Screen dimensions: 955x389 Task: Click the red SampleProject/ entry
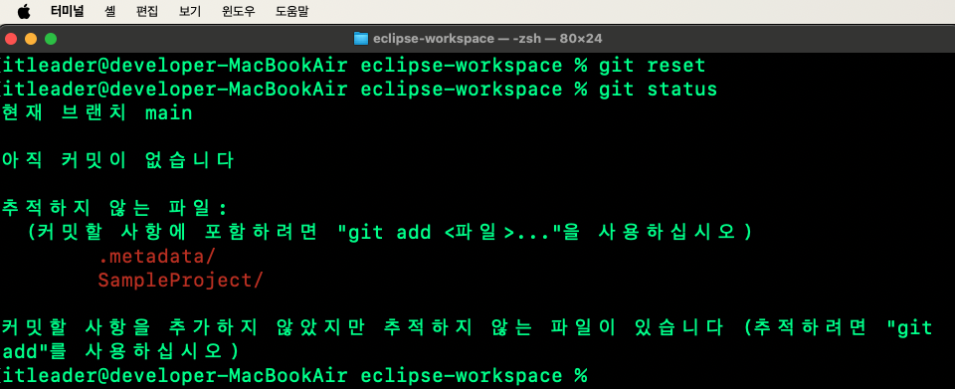pos(181,281)
